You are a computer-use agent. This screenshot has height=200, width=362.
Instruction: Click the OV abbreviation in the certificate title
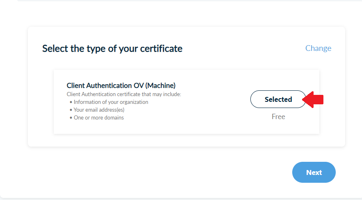point(139,85)
